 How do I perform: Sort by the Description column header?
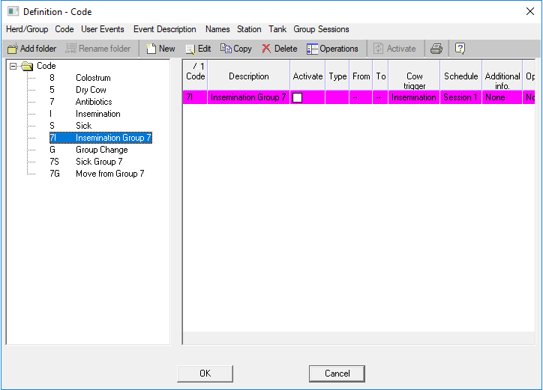coord(248,76)
